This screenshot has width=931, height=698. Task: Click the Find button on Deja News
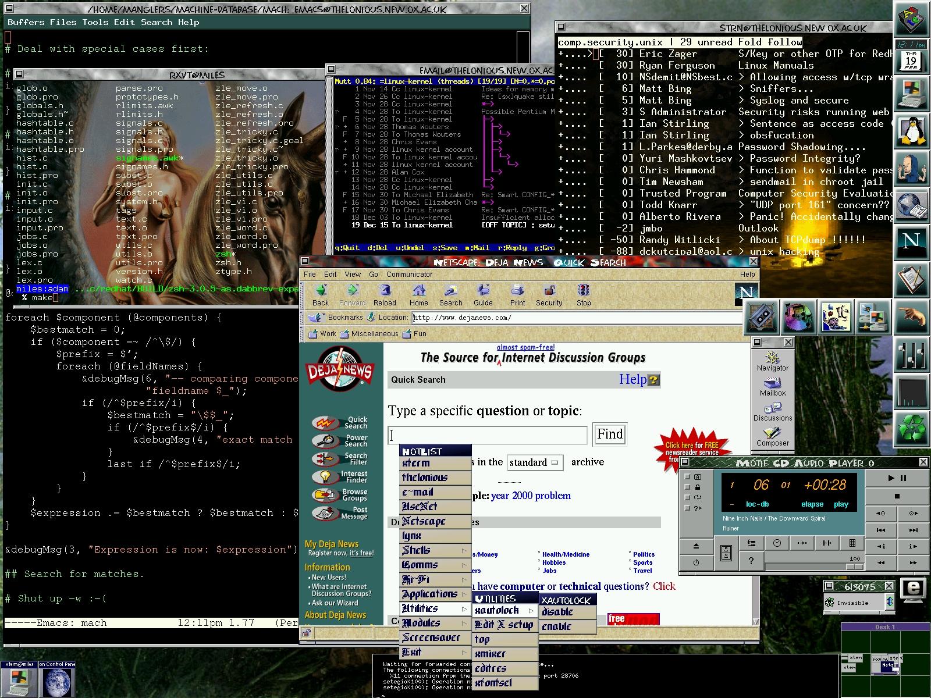point(609,434)
